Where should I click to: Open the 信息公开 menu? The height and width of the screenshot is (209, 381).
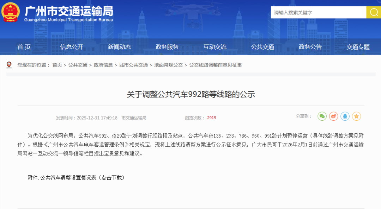[72, 47]
